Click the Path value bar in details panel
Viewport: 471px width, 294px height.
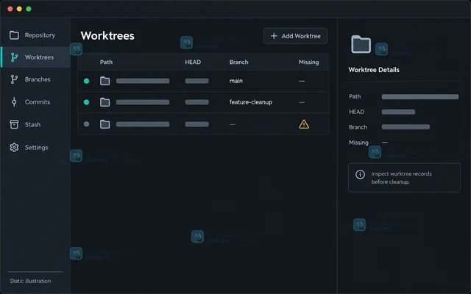[420, 96]
